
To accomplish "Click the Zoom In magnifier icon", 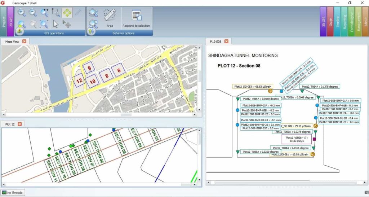I will click(x=22, y=13).
